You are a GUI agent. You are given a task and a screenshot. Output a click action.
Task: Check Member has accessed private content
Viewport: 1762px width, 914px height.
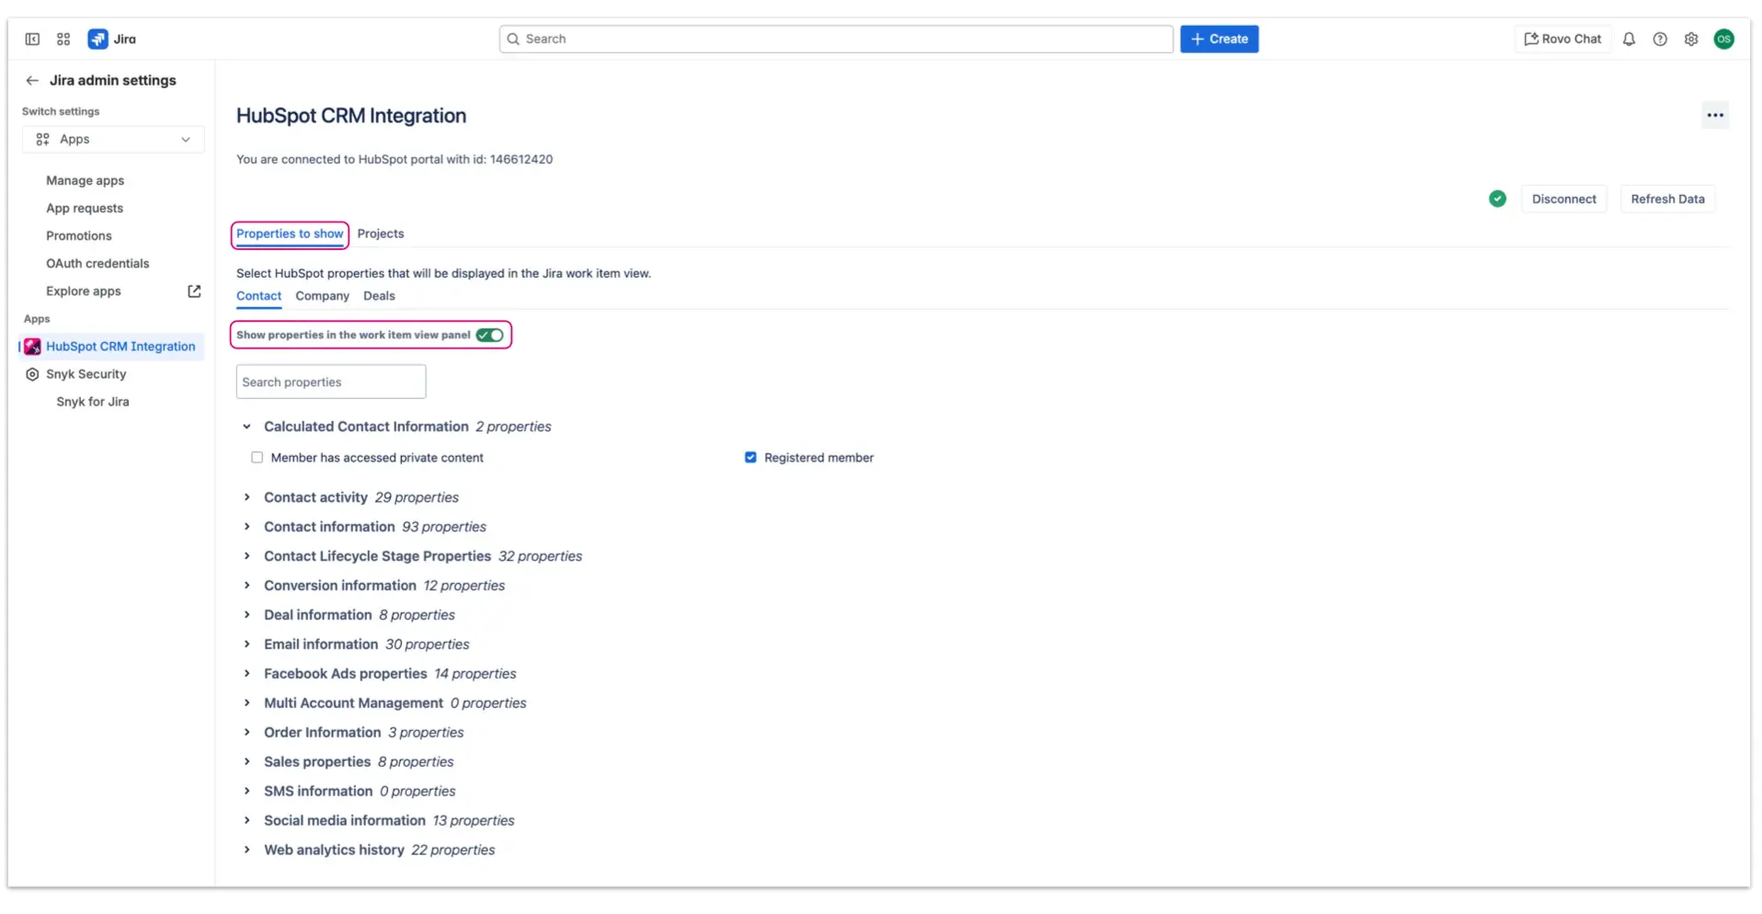[257, 457]
